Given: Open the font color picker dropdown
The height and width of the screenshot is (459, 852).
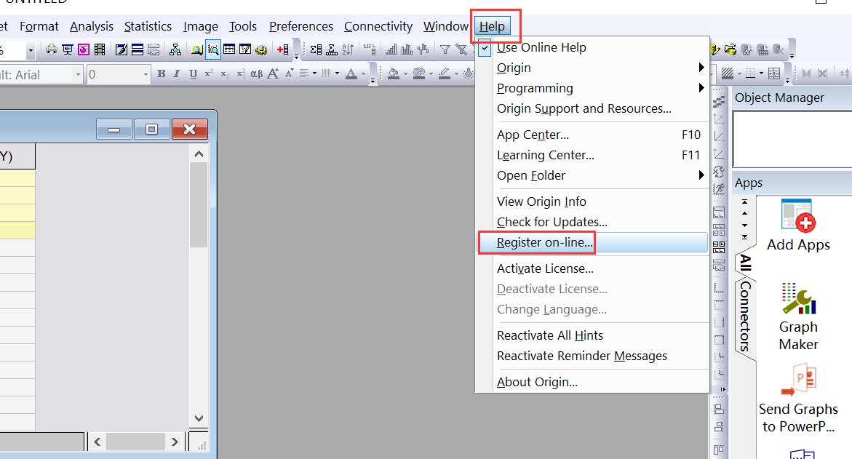Looking at the screenshot, I should [364, 74].
